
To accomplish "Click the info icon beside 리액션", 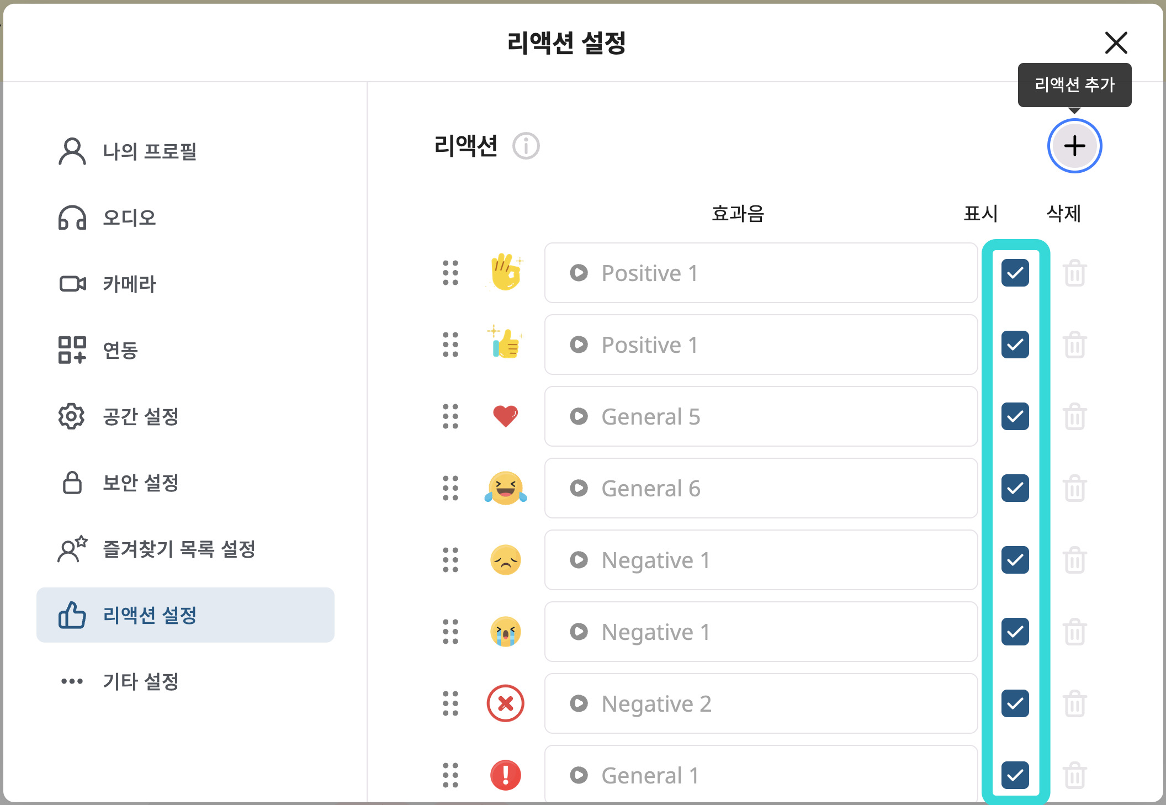I will tap(525, 147).
